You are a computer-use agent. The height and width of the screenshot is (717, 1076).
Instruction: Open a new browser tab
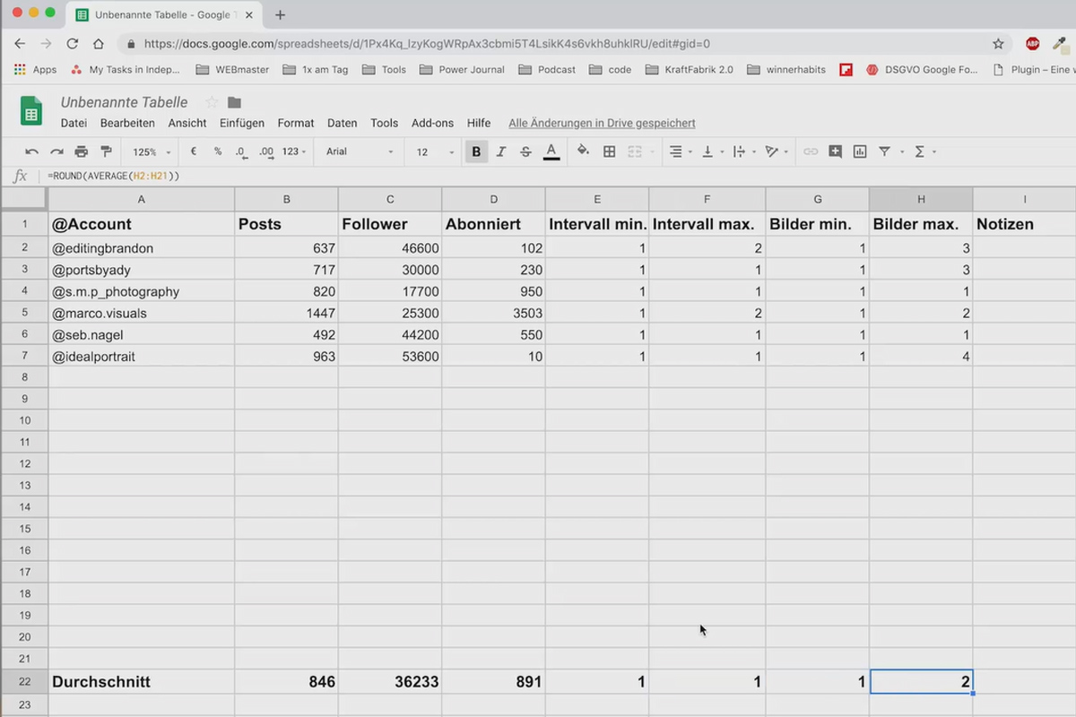[281, 14]
